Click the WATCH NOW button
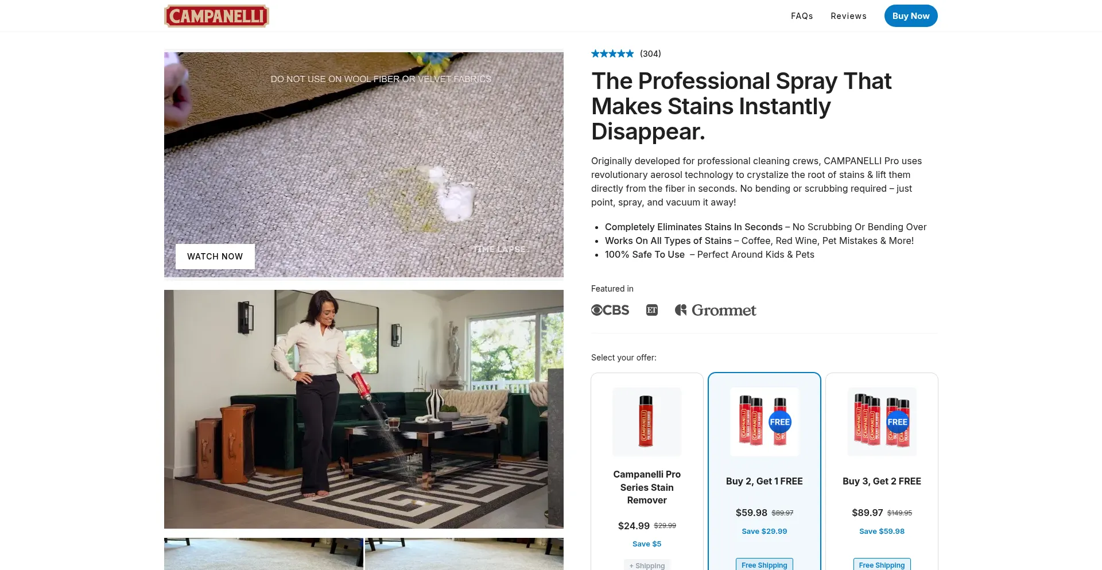The image size is (1102, 570). click(x=215, y=257)
